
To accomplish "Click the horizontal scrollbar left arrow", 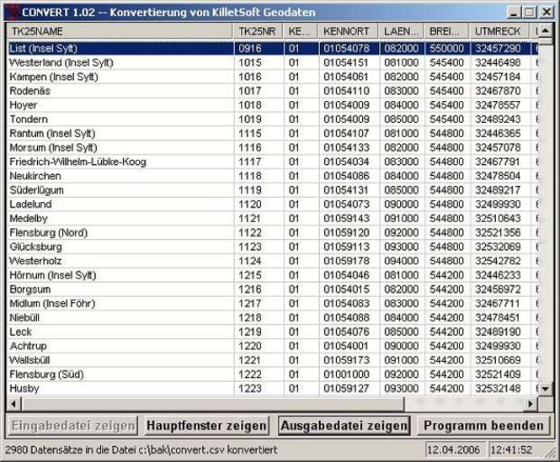I will 14,404.
